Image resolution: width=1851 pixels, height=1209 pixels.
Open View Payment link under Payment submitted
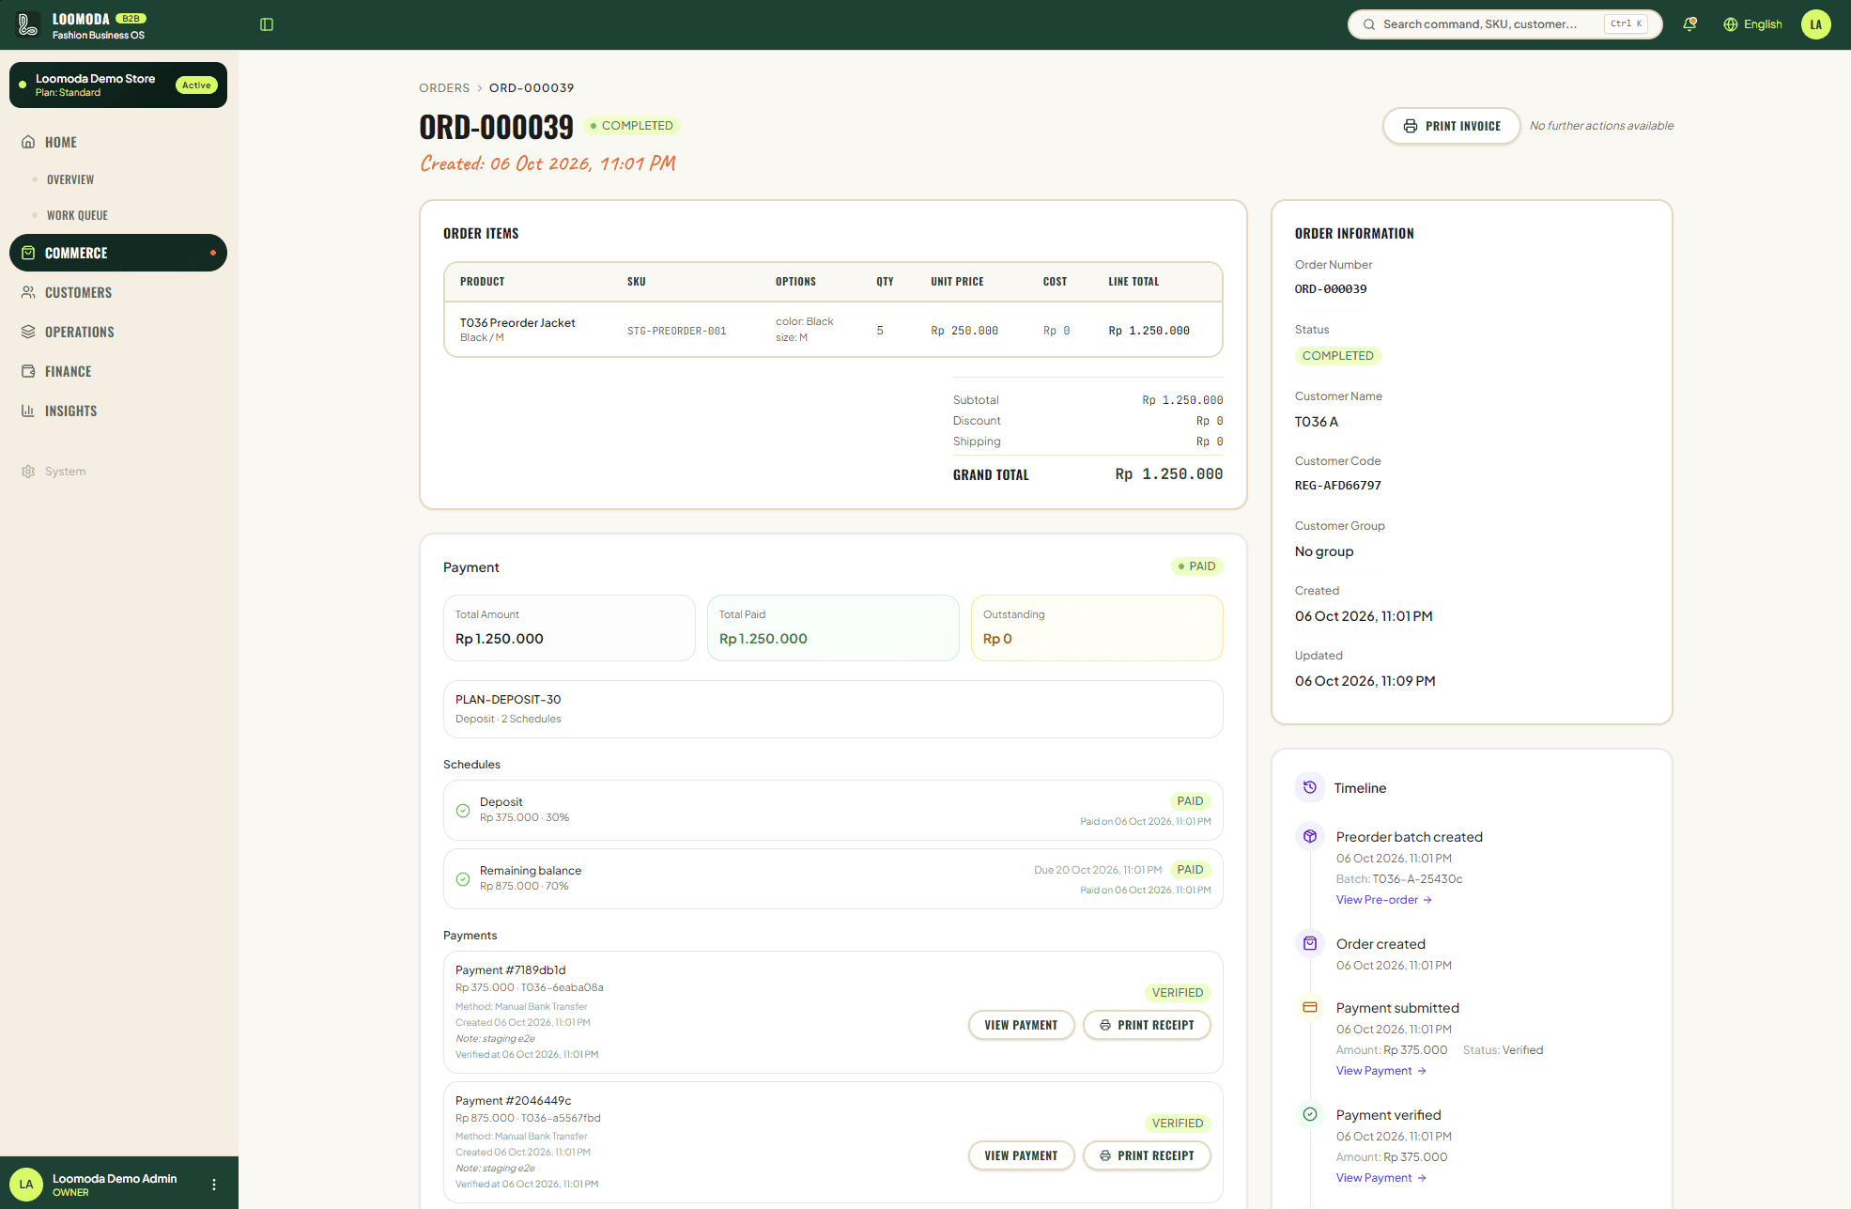(1381, 1071)
